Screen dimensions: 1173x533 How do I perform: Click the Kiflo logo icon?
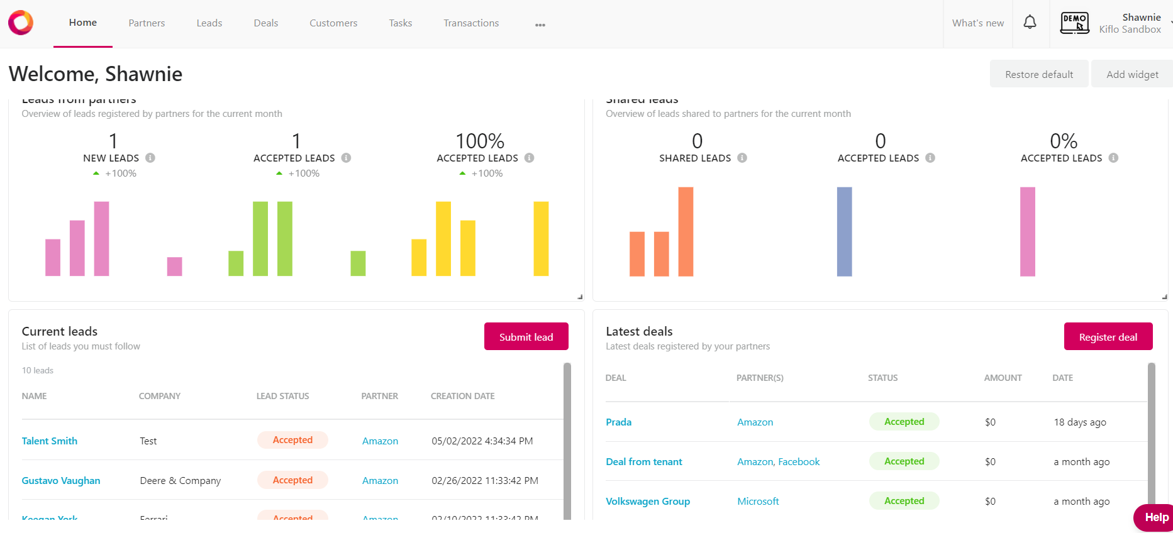coord(21,23)
